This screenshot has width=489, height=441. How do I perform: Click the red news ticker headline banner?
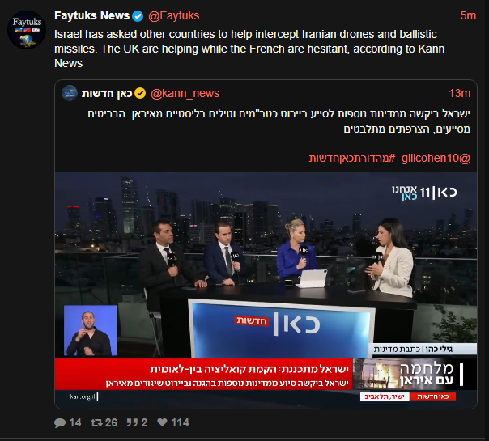[x=204, y=375]
